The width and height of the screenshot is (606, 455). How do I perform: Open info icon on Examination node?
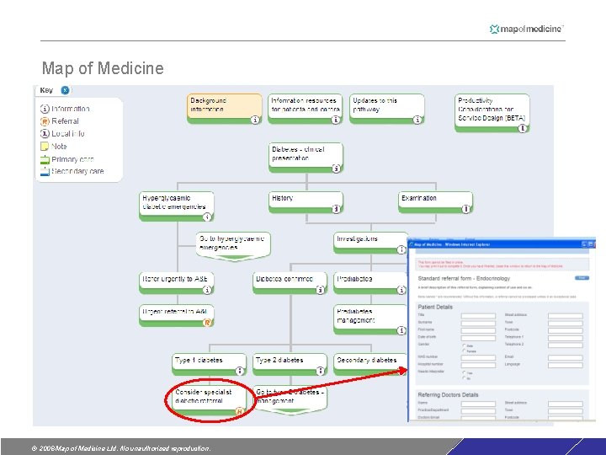point(466,209)
